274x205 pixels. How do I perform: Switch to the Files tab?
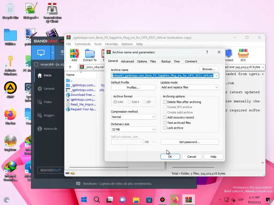click(153, 61)
